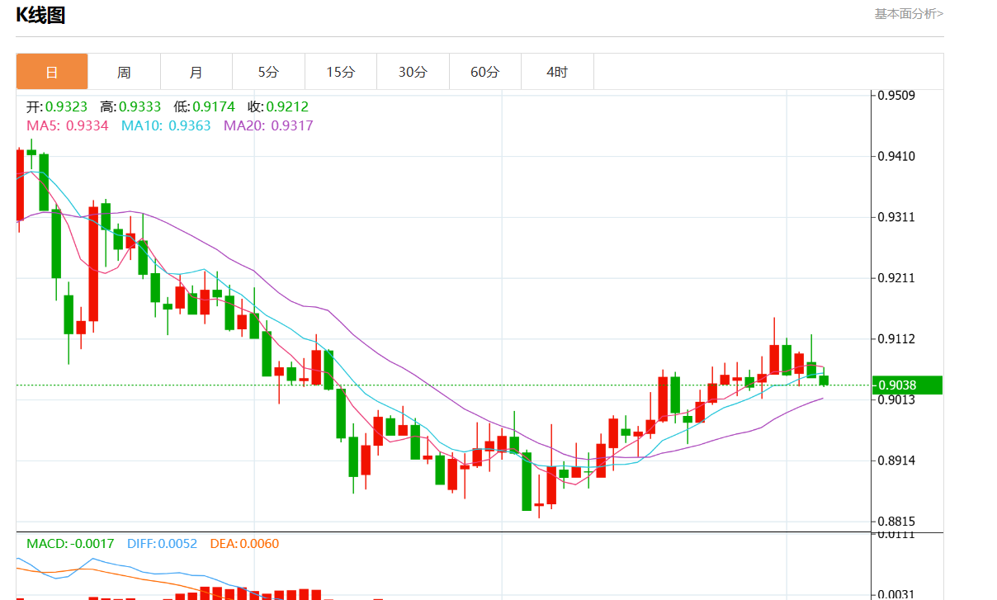
Task: Click the 0.9311 axis label
Action: click(x=898, y=217)
